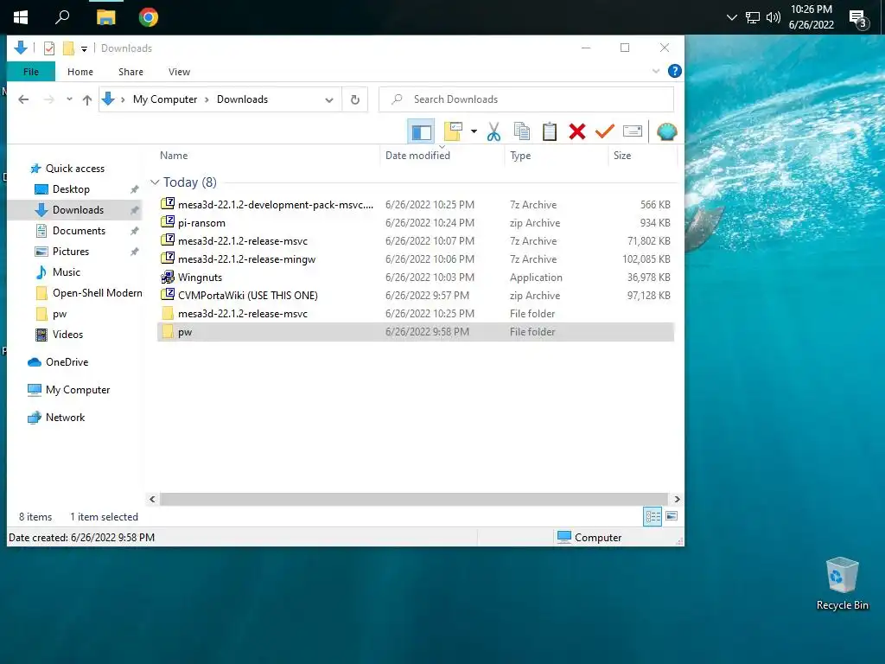Click Downloads in the address path
The width and height of the screenshot is (885, 664).
242,99
